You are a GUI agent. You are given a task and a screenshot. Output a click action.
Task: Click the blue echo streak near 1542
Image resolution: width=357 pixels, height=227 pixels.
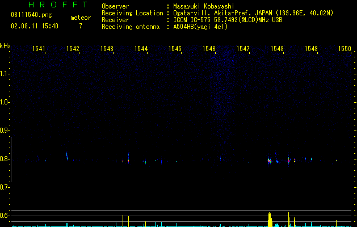[x=67, y=156]
